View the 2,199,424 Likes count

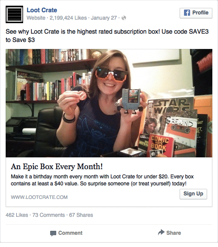68,18
